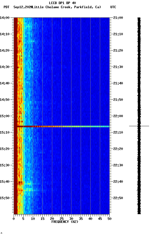
Task: Click the '21:20' UTC time label
Action: click(118, 51)
